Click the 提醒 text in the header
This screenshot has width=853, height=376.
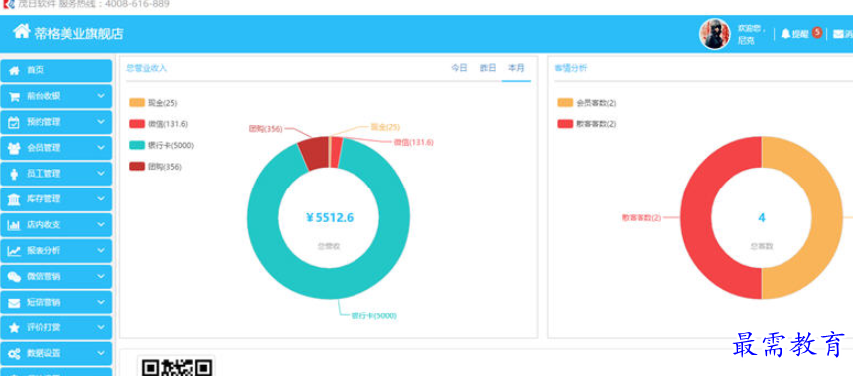800,34
